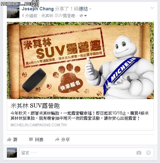
Task: Open the 米其林 SUV露營趣 app link under the name
Action: pyautogui.click(x=58, y=16)
